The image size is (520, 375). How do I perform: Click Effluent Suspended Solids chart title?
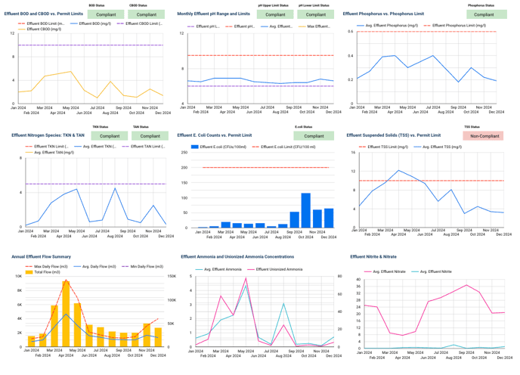click(x=393, y=135)
